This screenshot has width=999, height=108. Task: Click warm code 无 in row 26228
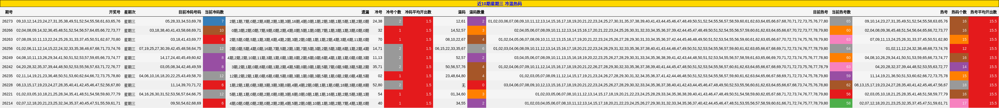(x=464, y=85)
